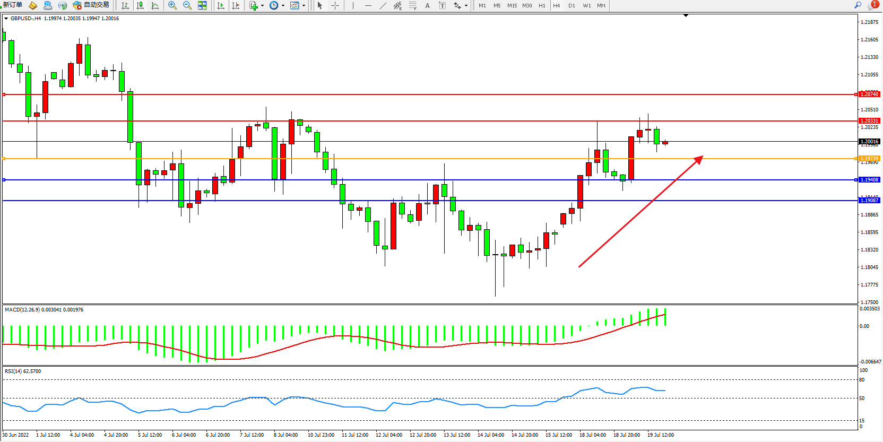
Task: Click the tile windows icon
Action: point(202,5)
